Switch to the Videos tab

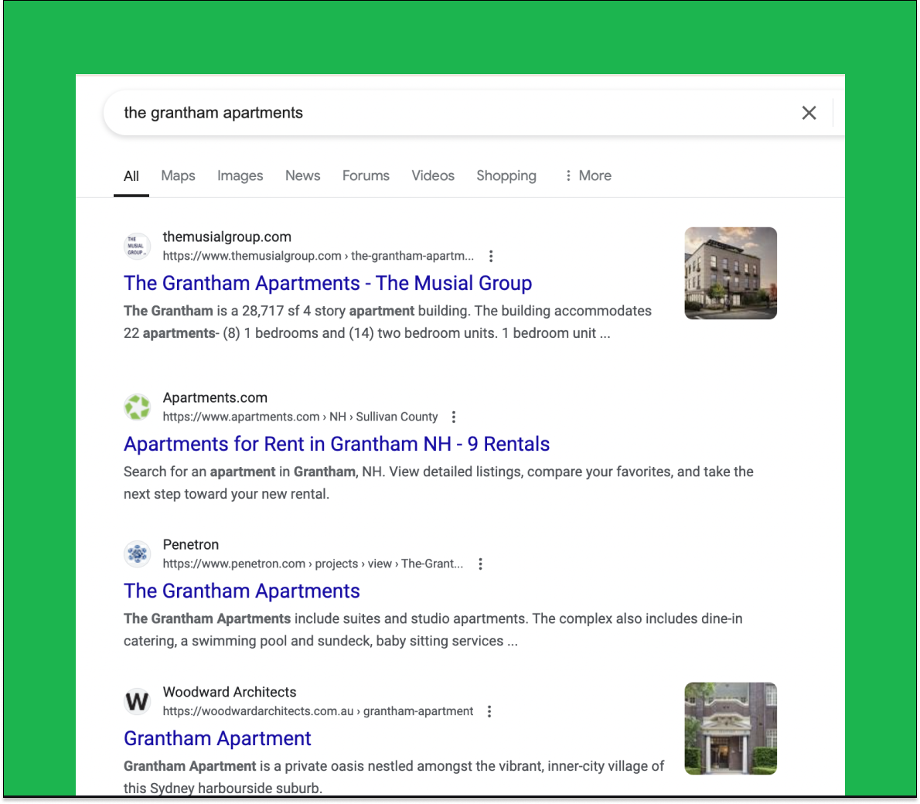(433, 175)
